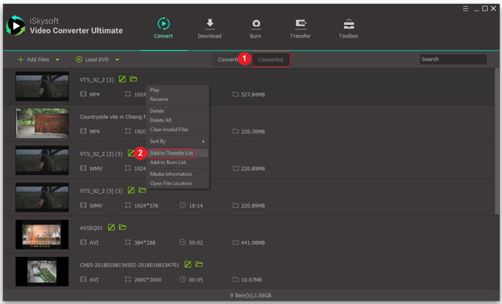Select the Converted tab
Screen dimensions: 502x304
point(270,60)
